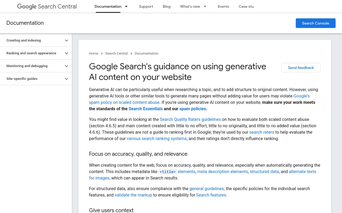Image resolution: width=342 pixels, height=213 pixels.
Task: Open the What's new dropdown arrow
Action: point(205,6)
